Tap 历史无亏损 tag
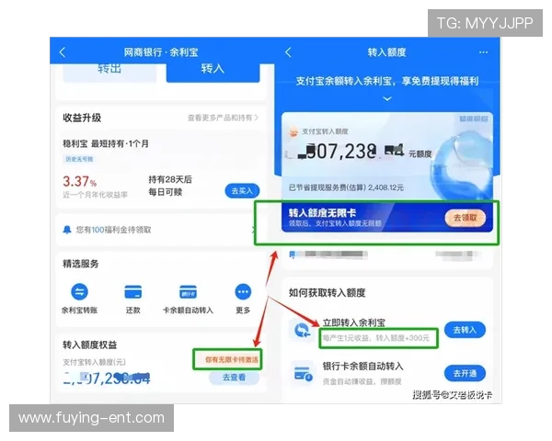The width and height of the screenshot is (552, 441). [79, 159]
